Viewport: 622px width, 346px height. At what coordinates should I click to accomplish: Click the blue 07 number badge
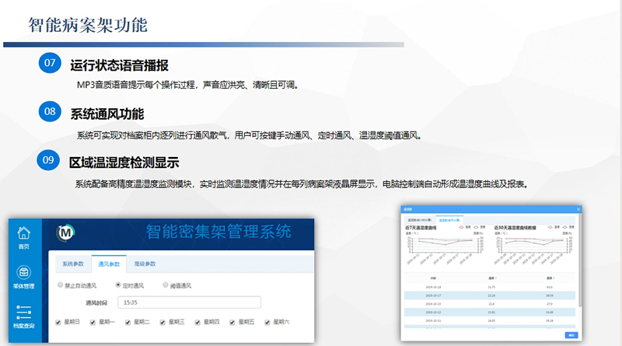[x=50, y=62]
